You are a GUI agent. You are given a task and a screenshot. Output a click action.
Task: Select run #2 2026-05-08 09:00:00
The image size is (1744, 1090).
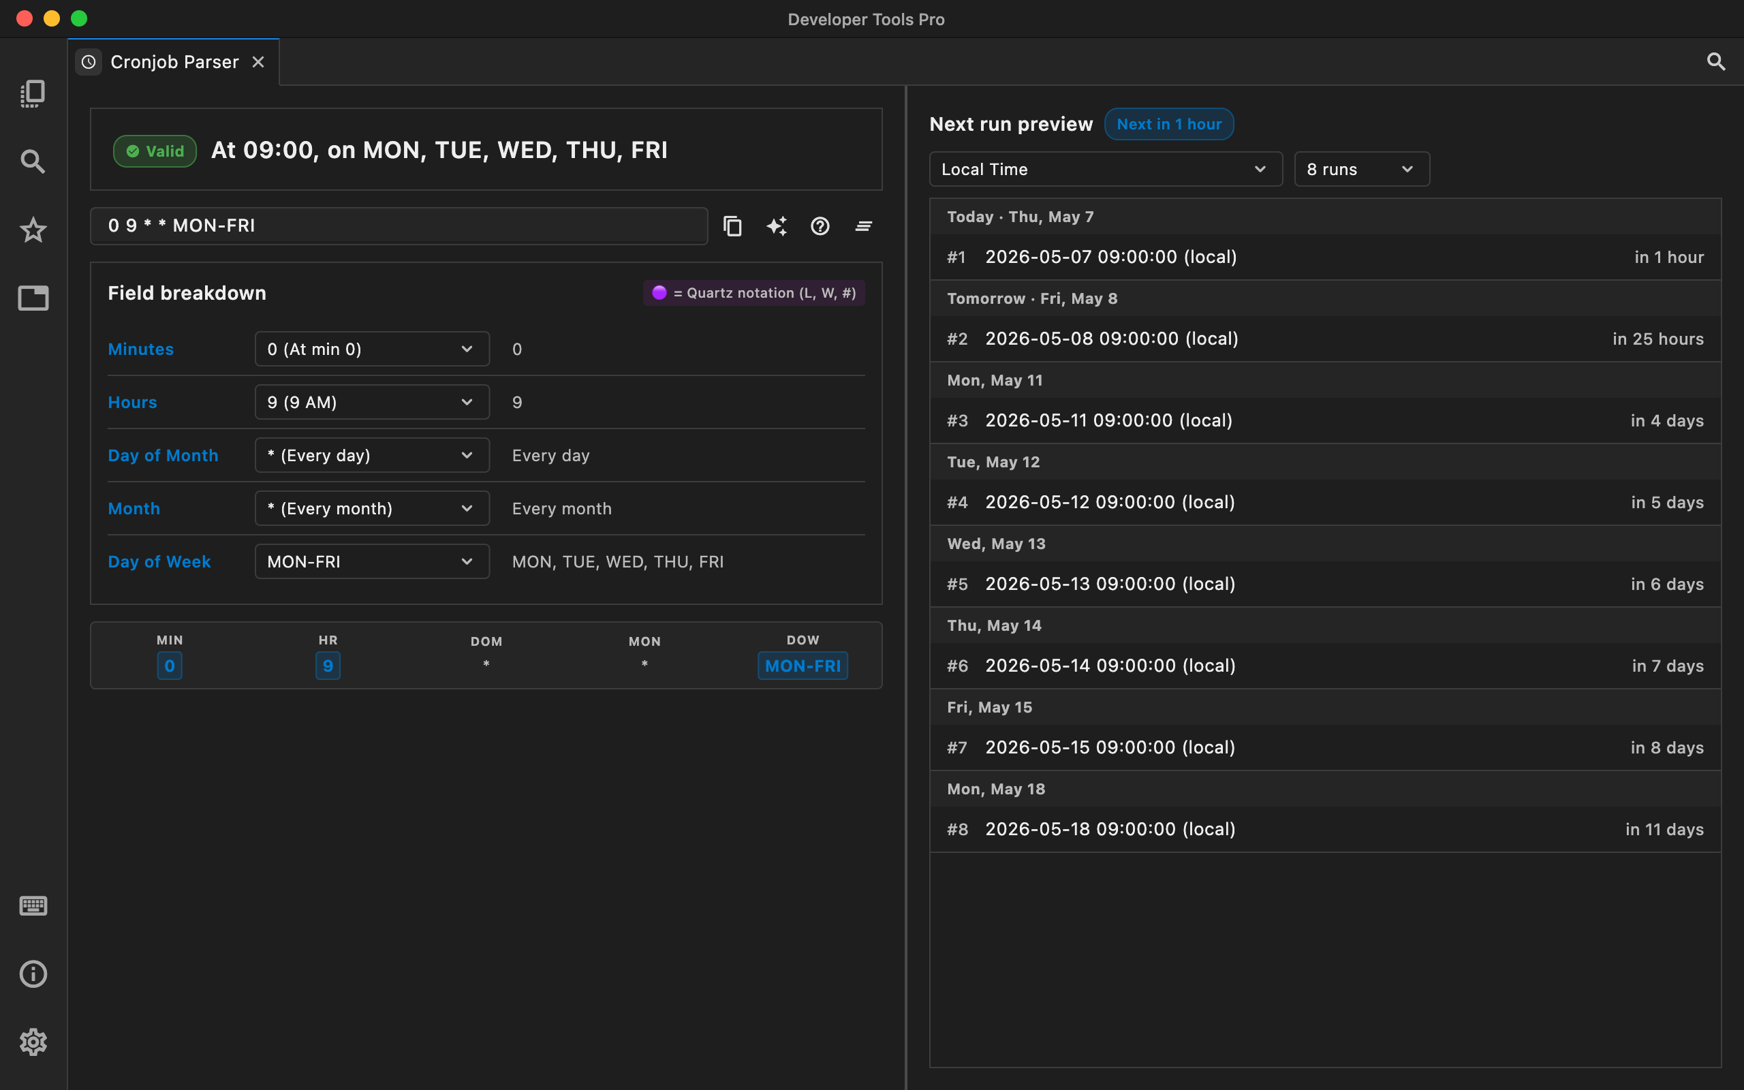[x=1325, y=339]
